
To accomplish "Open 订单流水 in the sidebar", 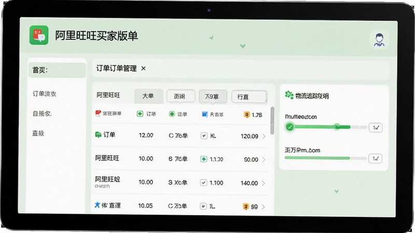I will tap(45, 94).
